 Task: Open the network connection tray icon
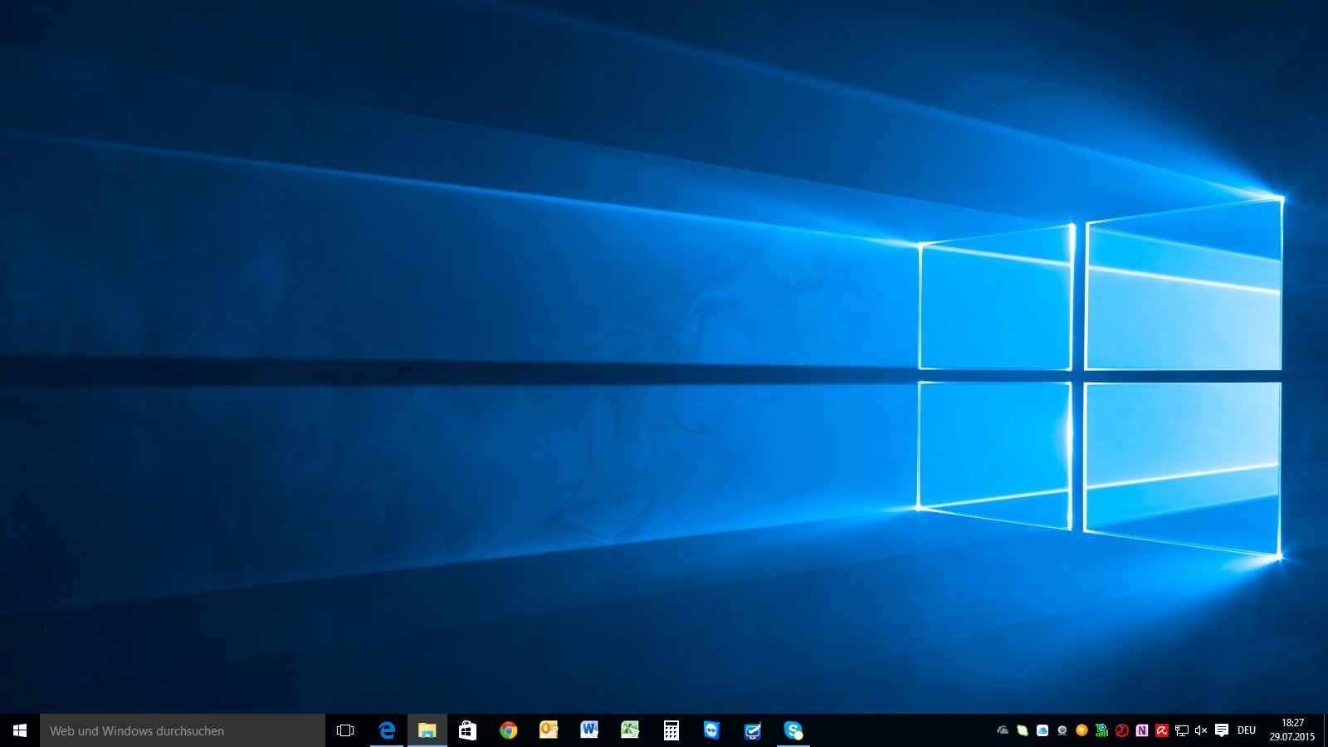tap(1182, 730)
